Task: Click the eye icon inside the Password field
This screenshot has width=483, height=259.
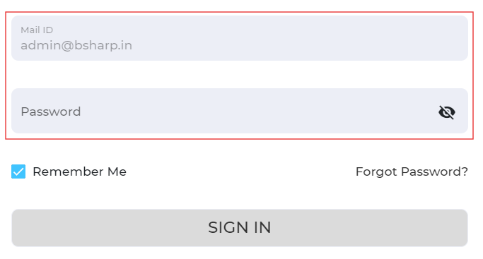Action: click(x=447, y=112)
